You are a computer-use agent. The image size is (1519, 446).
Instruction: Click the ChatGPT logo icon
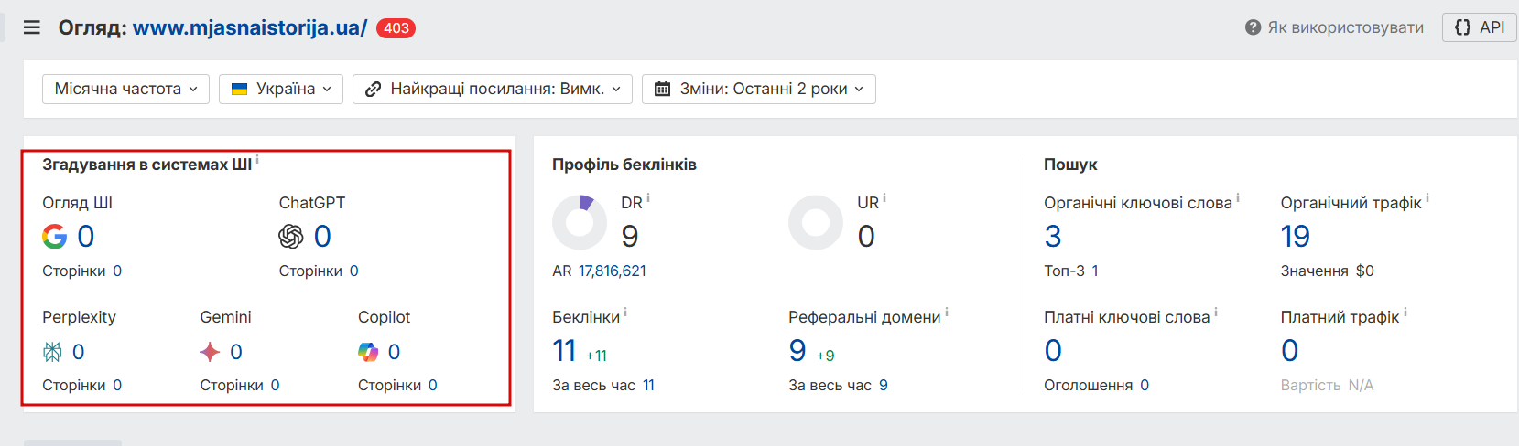[291, 237]
